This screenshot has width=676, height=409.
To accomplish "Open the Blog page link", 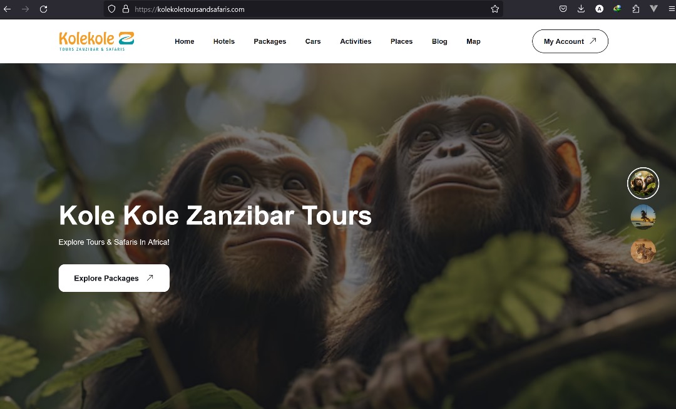I will click(439, 41).
